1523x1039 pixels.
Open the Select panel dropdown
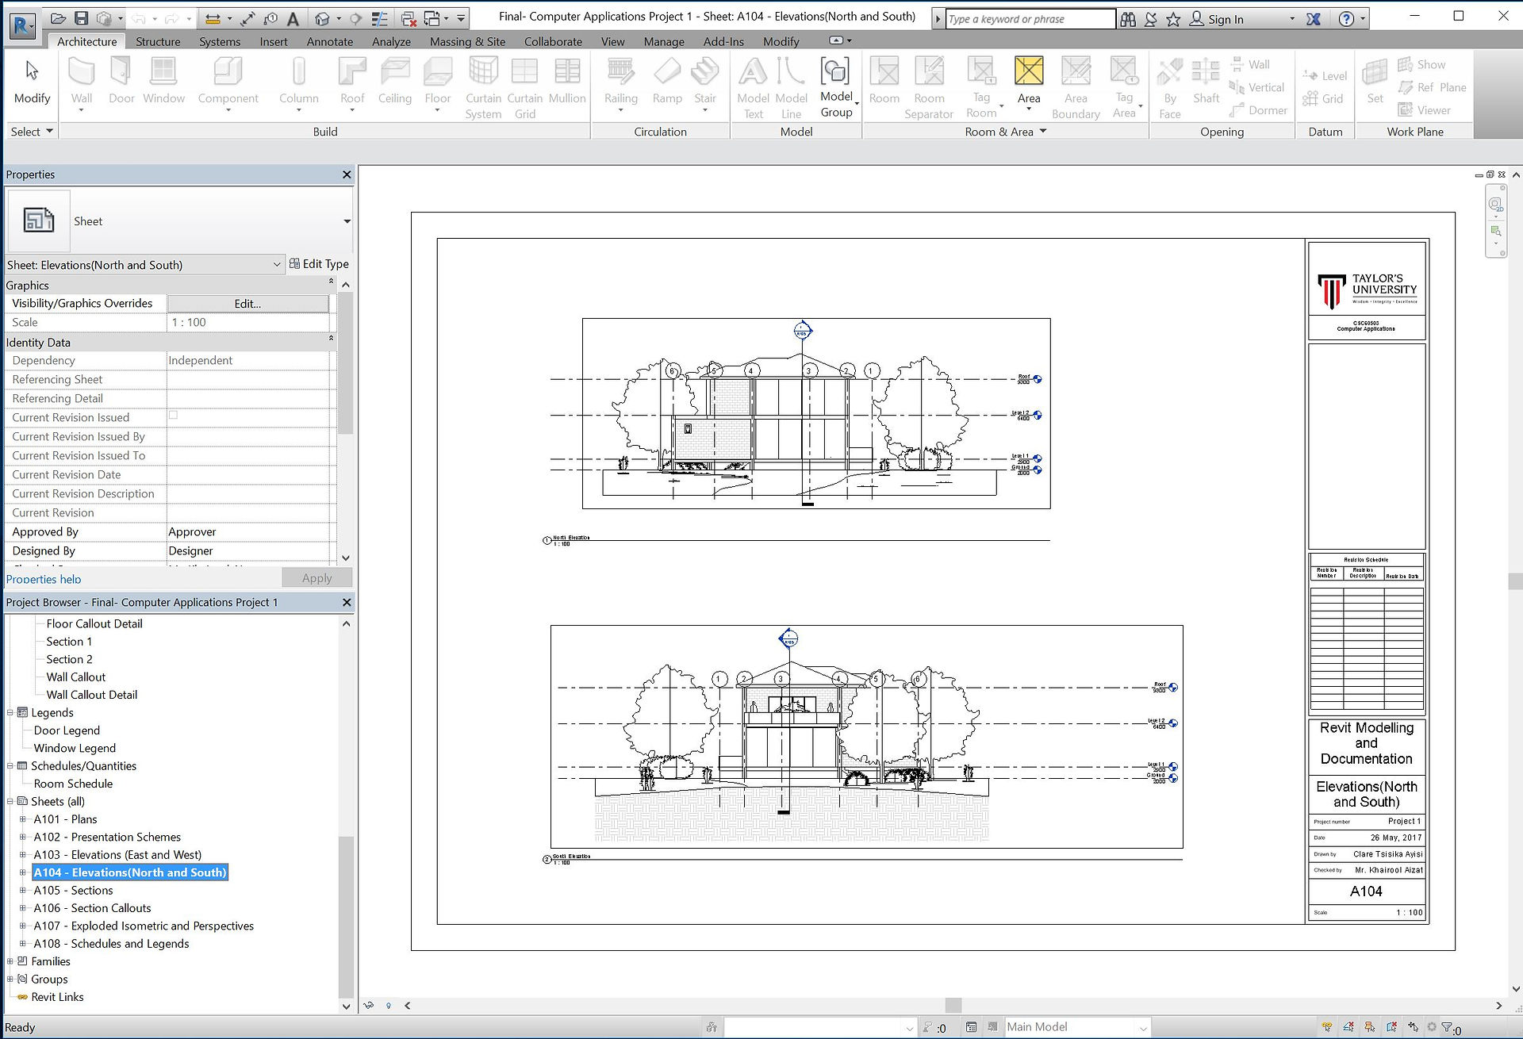click(x=32, y=132)
